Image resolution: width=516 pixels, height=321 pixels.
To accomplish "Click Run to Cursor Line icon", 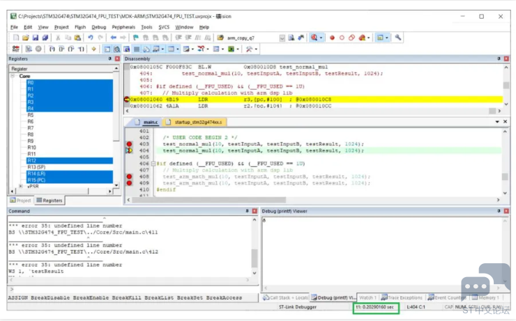I will tap(81, 49).
